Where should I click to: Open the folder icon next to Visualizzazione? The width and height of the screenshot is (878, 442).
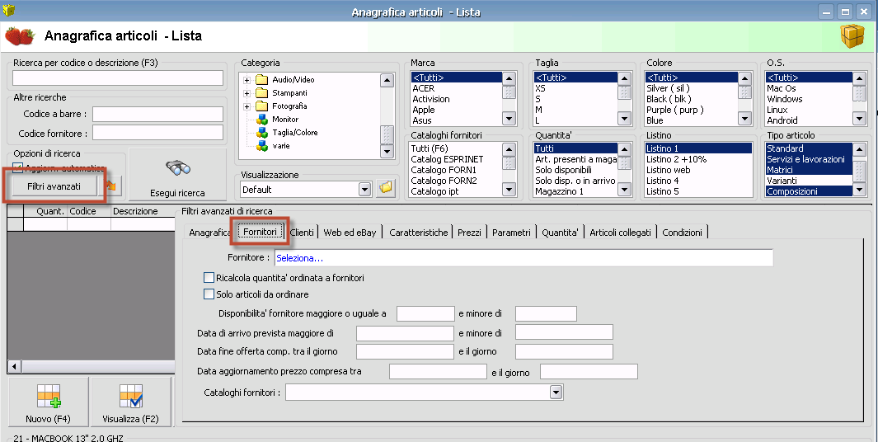pos(385,189)
